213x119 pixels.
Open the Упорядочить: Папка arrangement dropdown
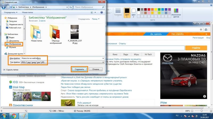(x=95, y=19)
